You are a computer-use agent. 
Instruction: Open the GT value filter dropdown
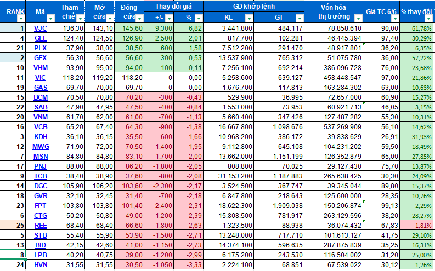[x=300, y=18]
